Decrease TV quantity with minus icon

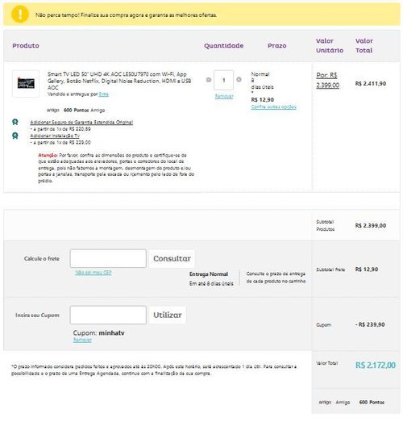click(209, 80)
